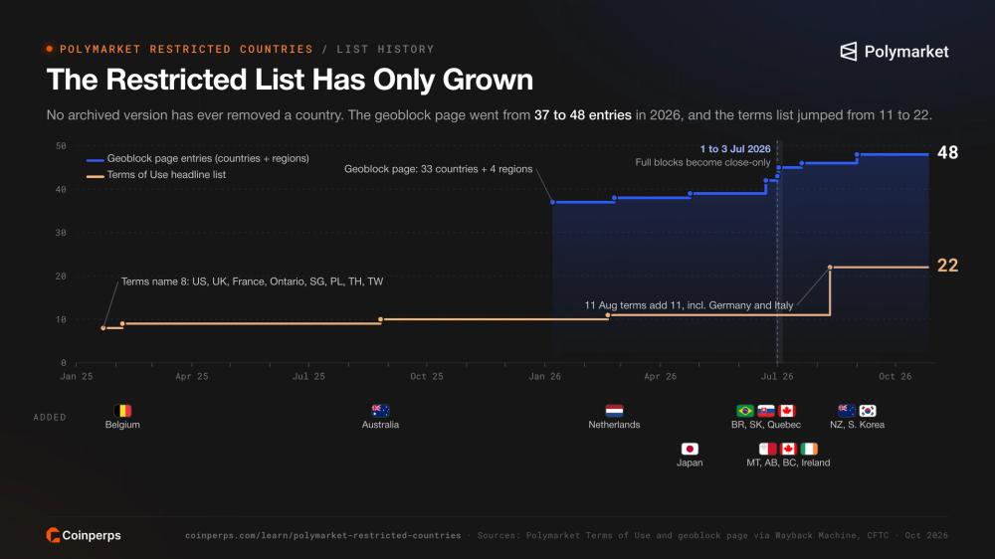Click the 'Jul 25' axis label
The height and width of the screenshot is (559, 995).
(x=308, y=376)
